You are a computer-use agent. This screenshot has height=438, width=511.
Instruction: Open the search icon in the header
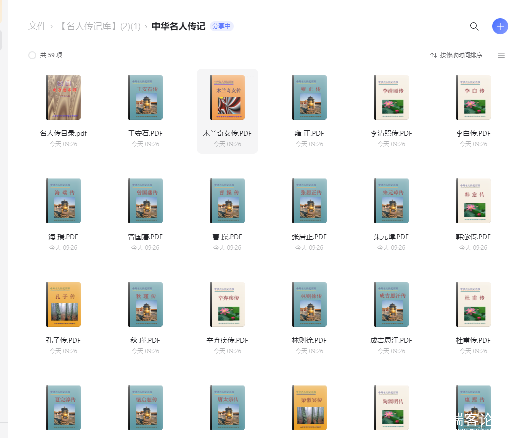(x=474, y=26)
